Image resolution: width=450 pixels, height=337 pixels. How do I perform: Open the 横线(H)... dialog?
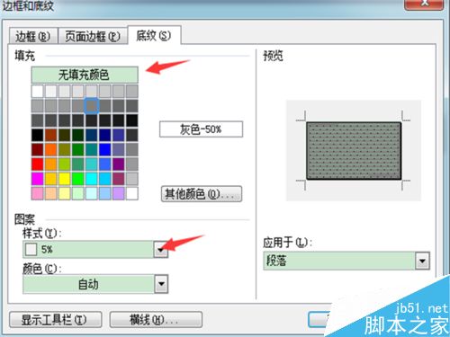point(156,320)
